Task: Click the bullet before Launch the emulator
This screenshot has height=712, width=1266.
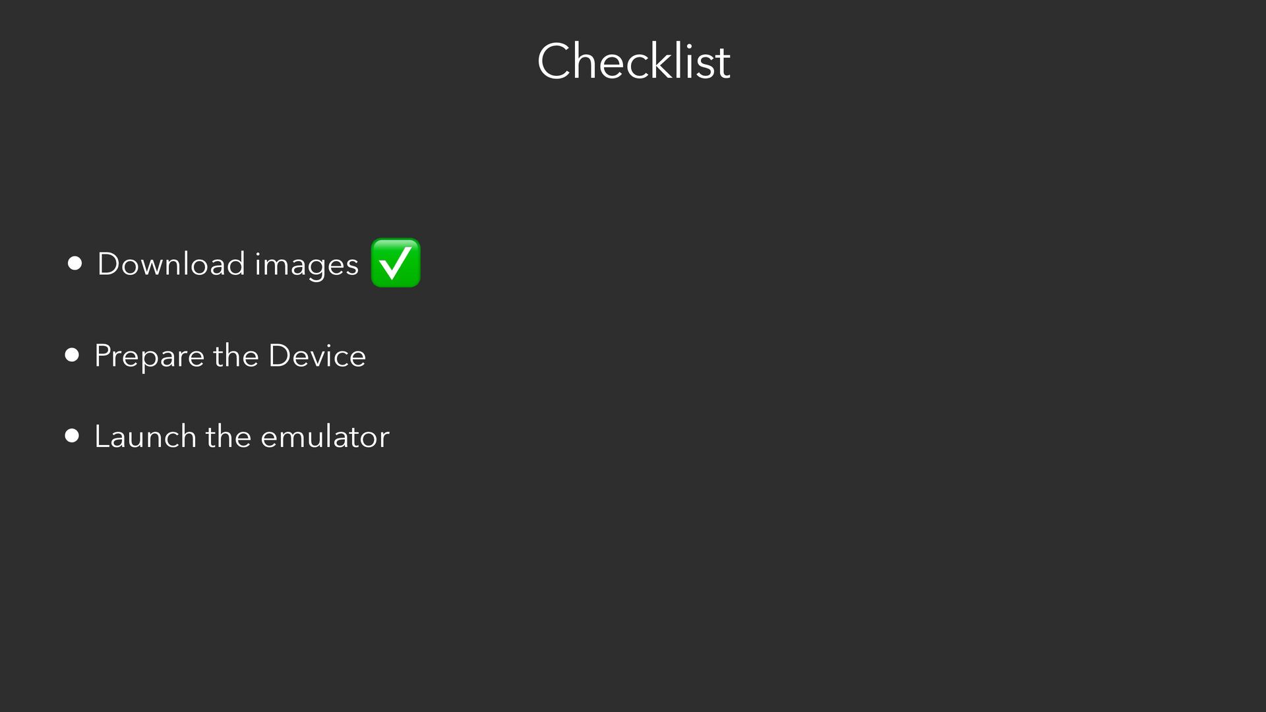Action: (73, 436)
